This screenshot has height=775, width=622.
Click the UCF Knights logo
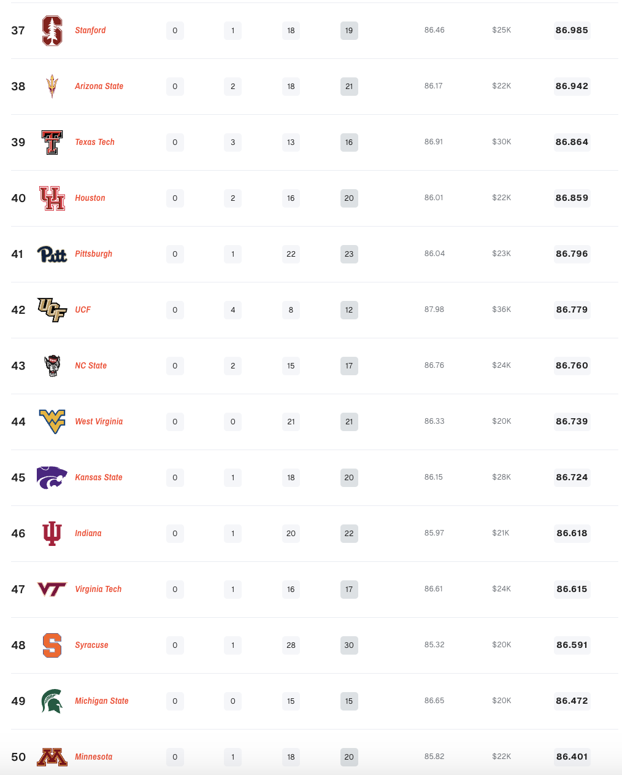click(x=52, y=310)
